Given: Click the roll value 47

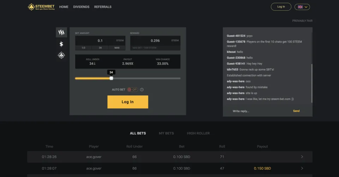Looking at the screenshot, I should click(222, 169).
